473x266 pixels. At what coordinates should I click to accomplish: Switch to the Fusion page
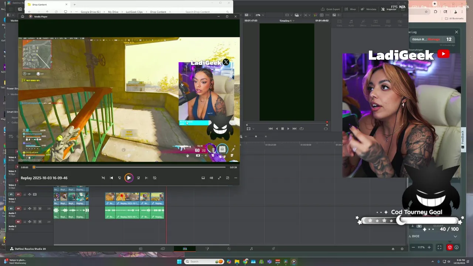click(x=207, y=249)
